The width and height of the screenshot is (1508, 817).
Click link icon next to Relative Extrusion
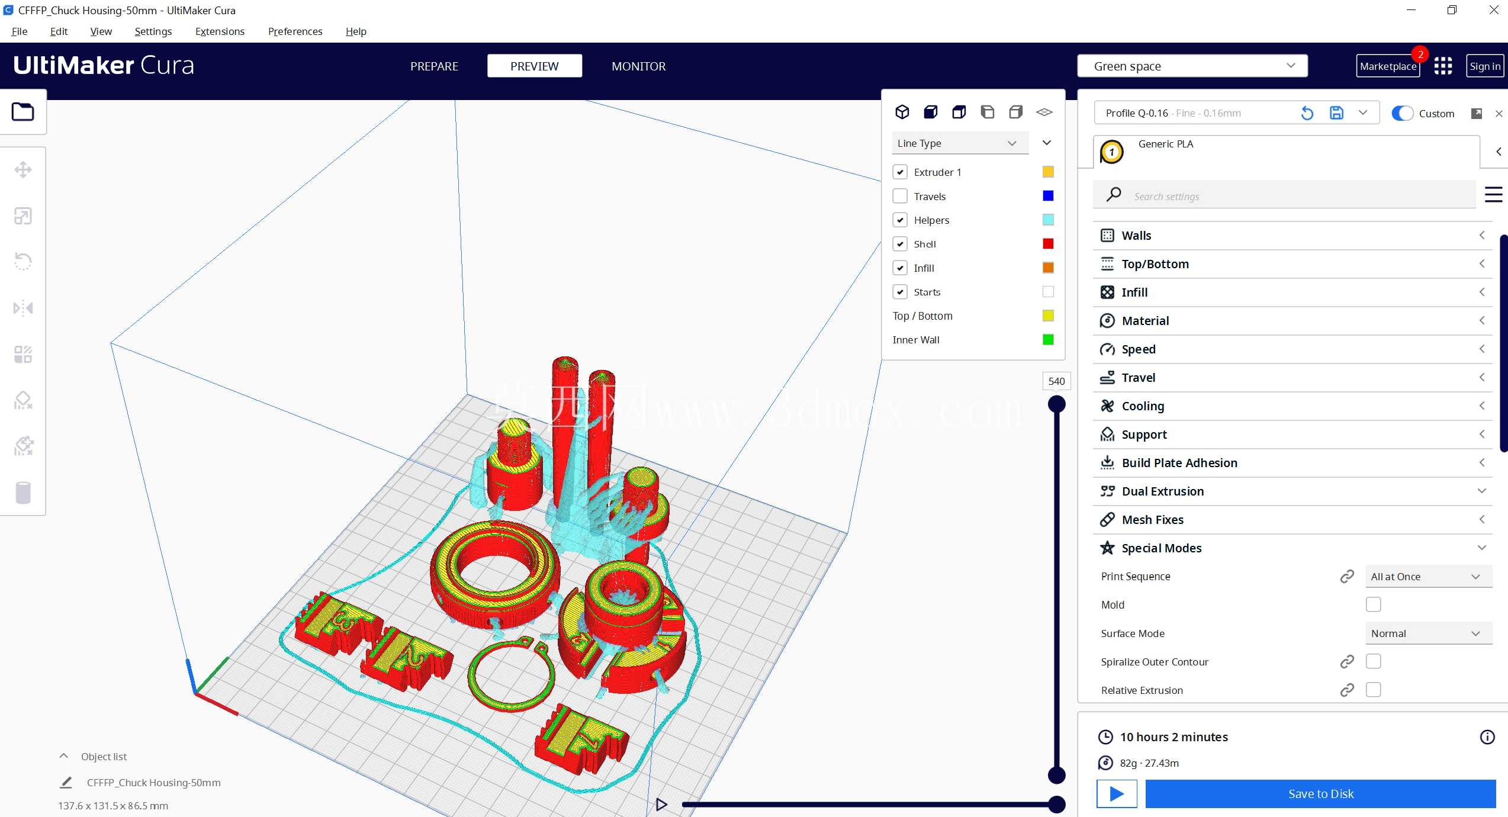point(1347,690)
